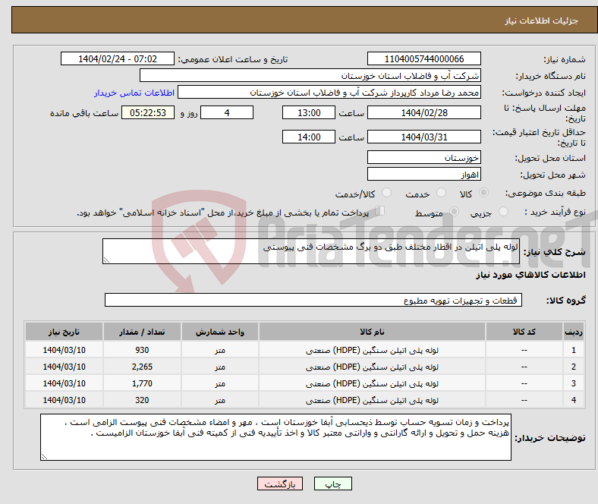Click the بازگشت (Back) button
Viewport: 598px width, 504px height.
[280, 484]
